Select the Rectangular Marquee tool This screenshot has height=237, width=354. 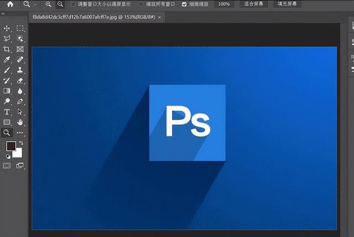(20, 28)
